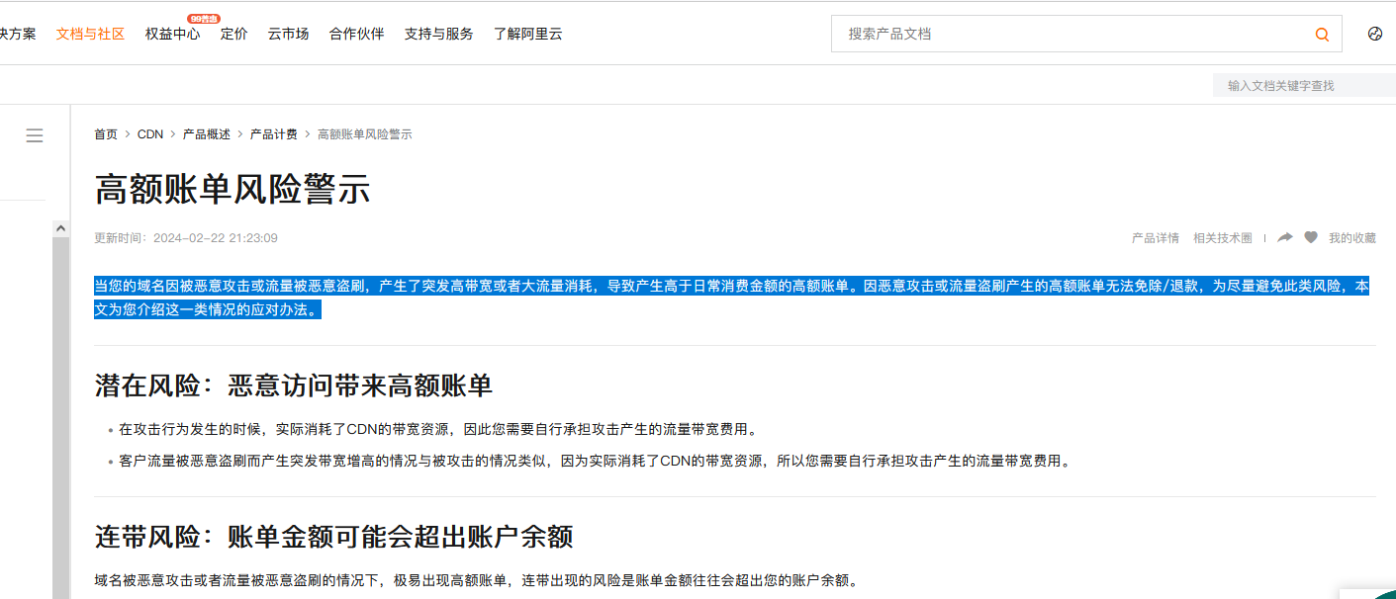
Task: Click bullet starting 在攻击行为发生的时候
Action: [438, 430]
